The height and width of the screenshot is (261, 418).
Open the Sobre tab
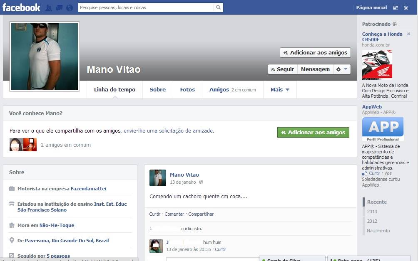pos(158,89)
